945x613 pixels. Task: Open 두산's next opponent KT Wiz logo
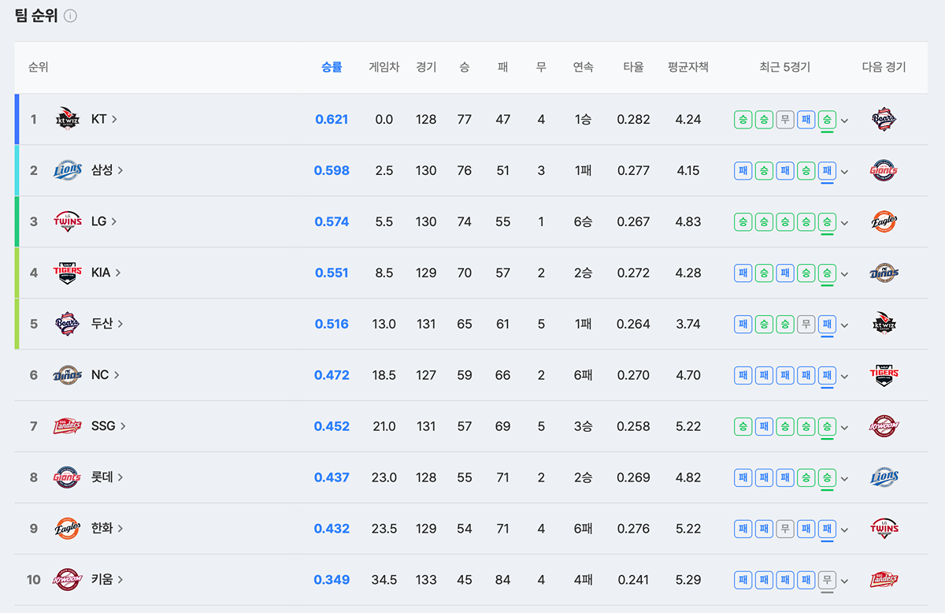click(x=884, y=324)
